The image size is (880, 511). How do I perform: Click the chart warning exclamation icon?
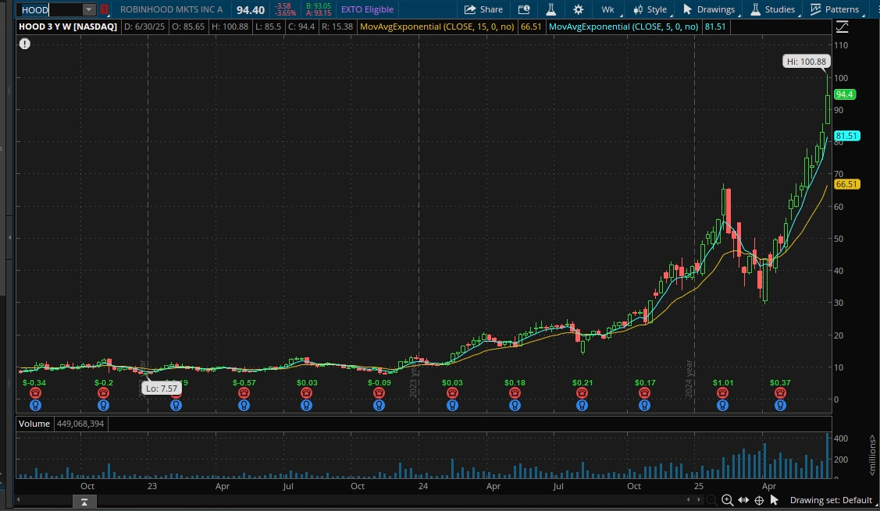[25, 44]
